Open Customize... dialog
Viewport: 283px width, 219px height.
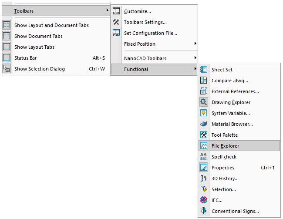click(x=138, y=11)
